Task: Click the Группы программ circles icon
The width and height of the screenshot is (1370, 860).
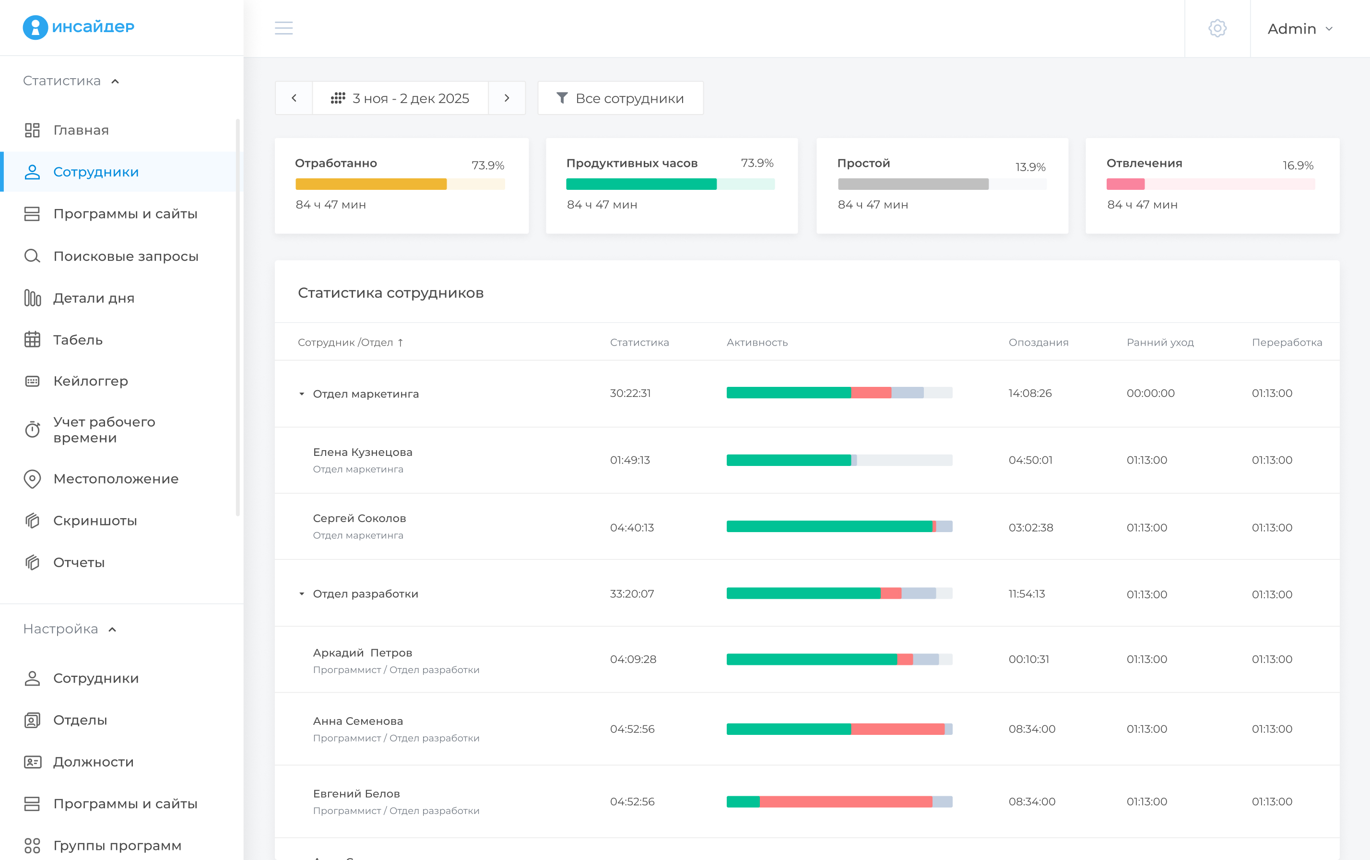Action: pyautogui.click(x=33, y=845)
